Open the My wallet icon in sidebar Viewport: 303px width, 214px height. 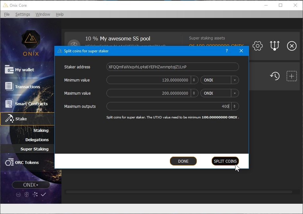[x=9, y=69]
